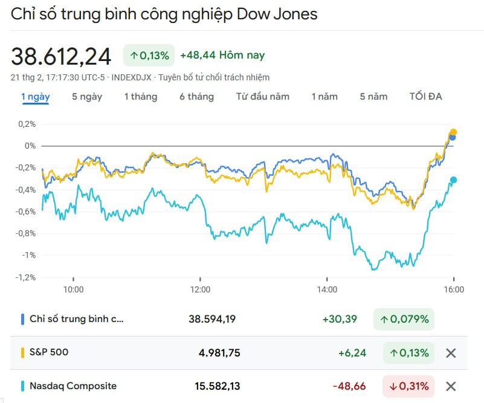
Task: Click the blue Dow Jones color marker
Action: click(23, 319)
